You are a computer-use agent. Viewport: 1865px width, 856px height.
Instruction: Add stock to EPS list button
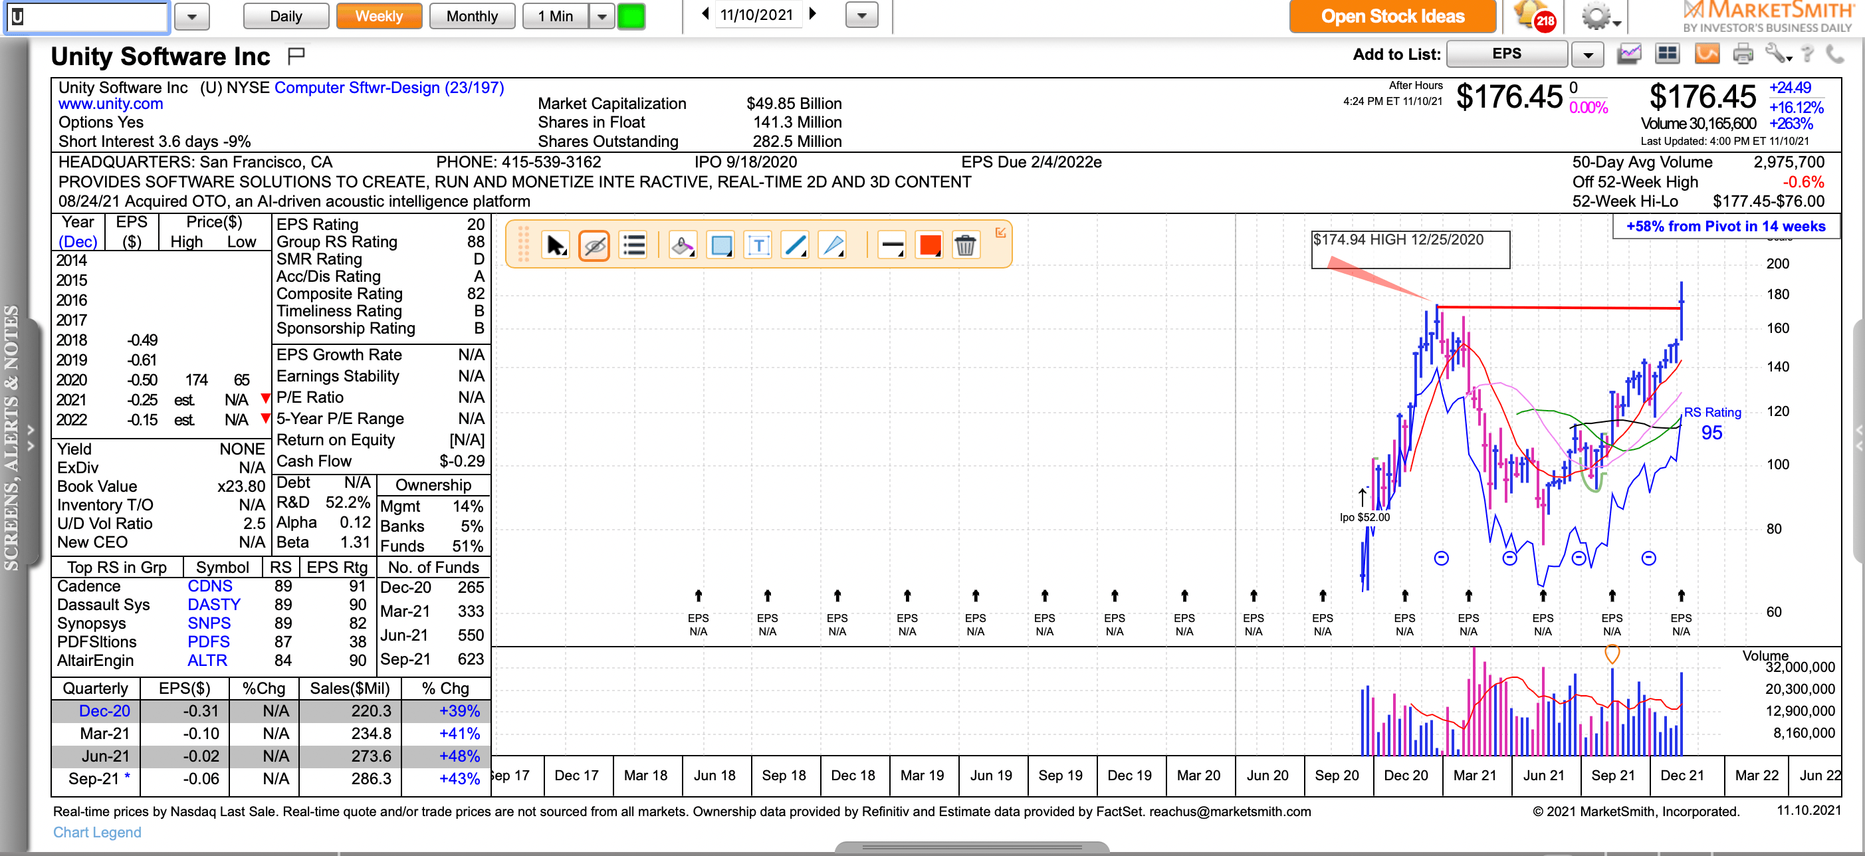point(1507,54)
